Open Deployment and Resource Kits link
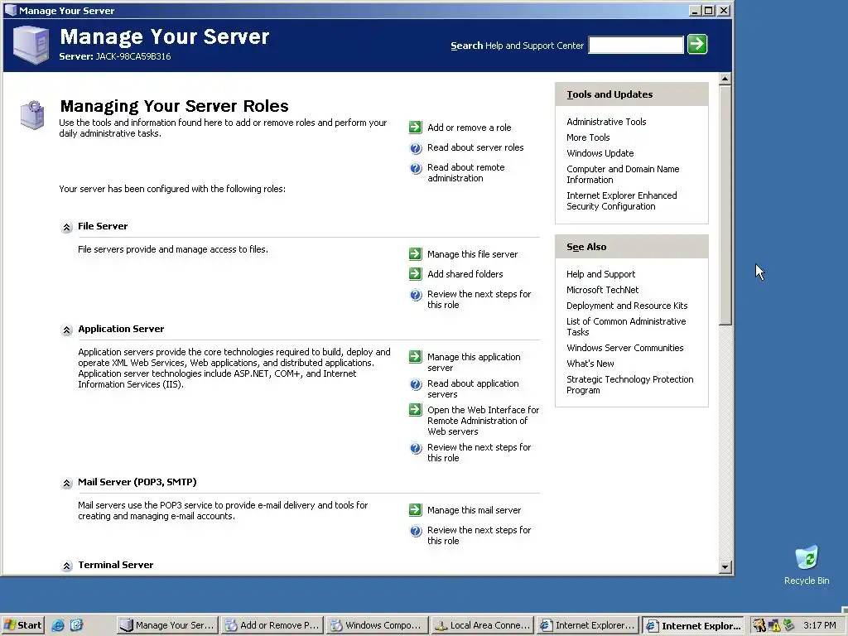The width and height of the screenshot is (848, 636). click(x=627, y=306)
